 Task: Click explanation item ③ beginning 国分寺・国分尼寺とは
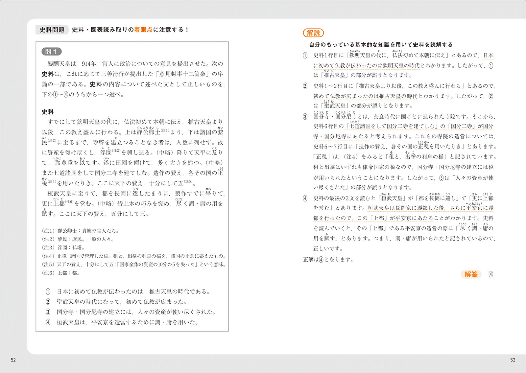point(399,116)
